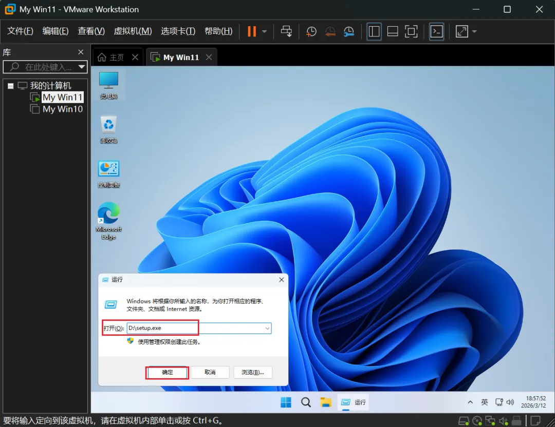Enter full screen mode icon
The height and width of the screenshot is (427, 555).
pos(411,31)
